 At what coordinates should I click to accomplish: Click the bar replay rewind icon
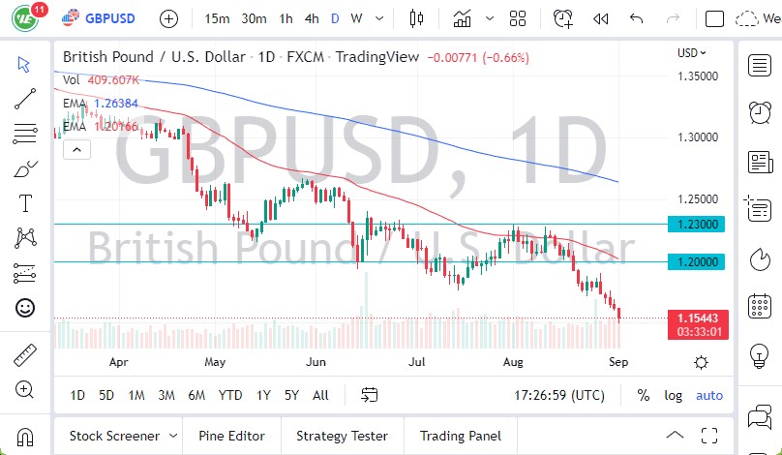click(x=601, y=18)
